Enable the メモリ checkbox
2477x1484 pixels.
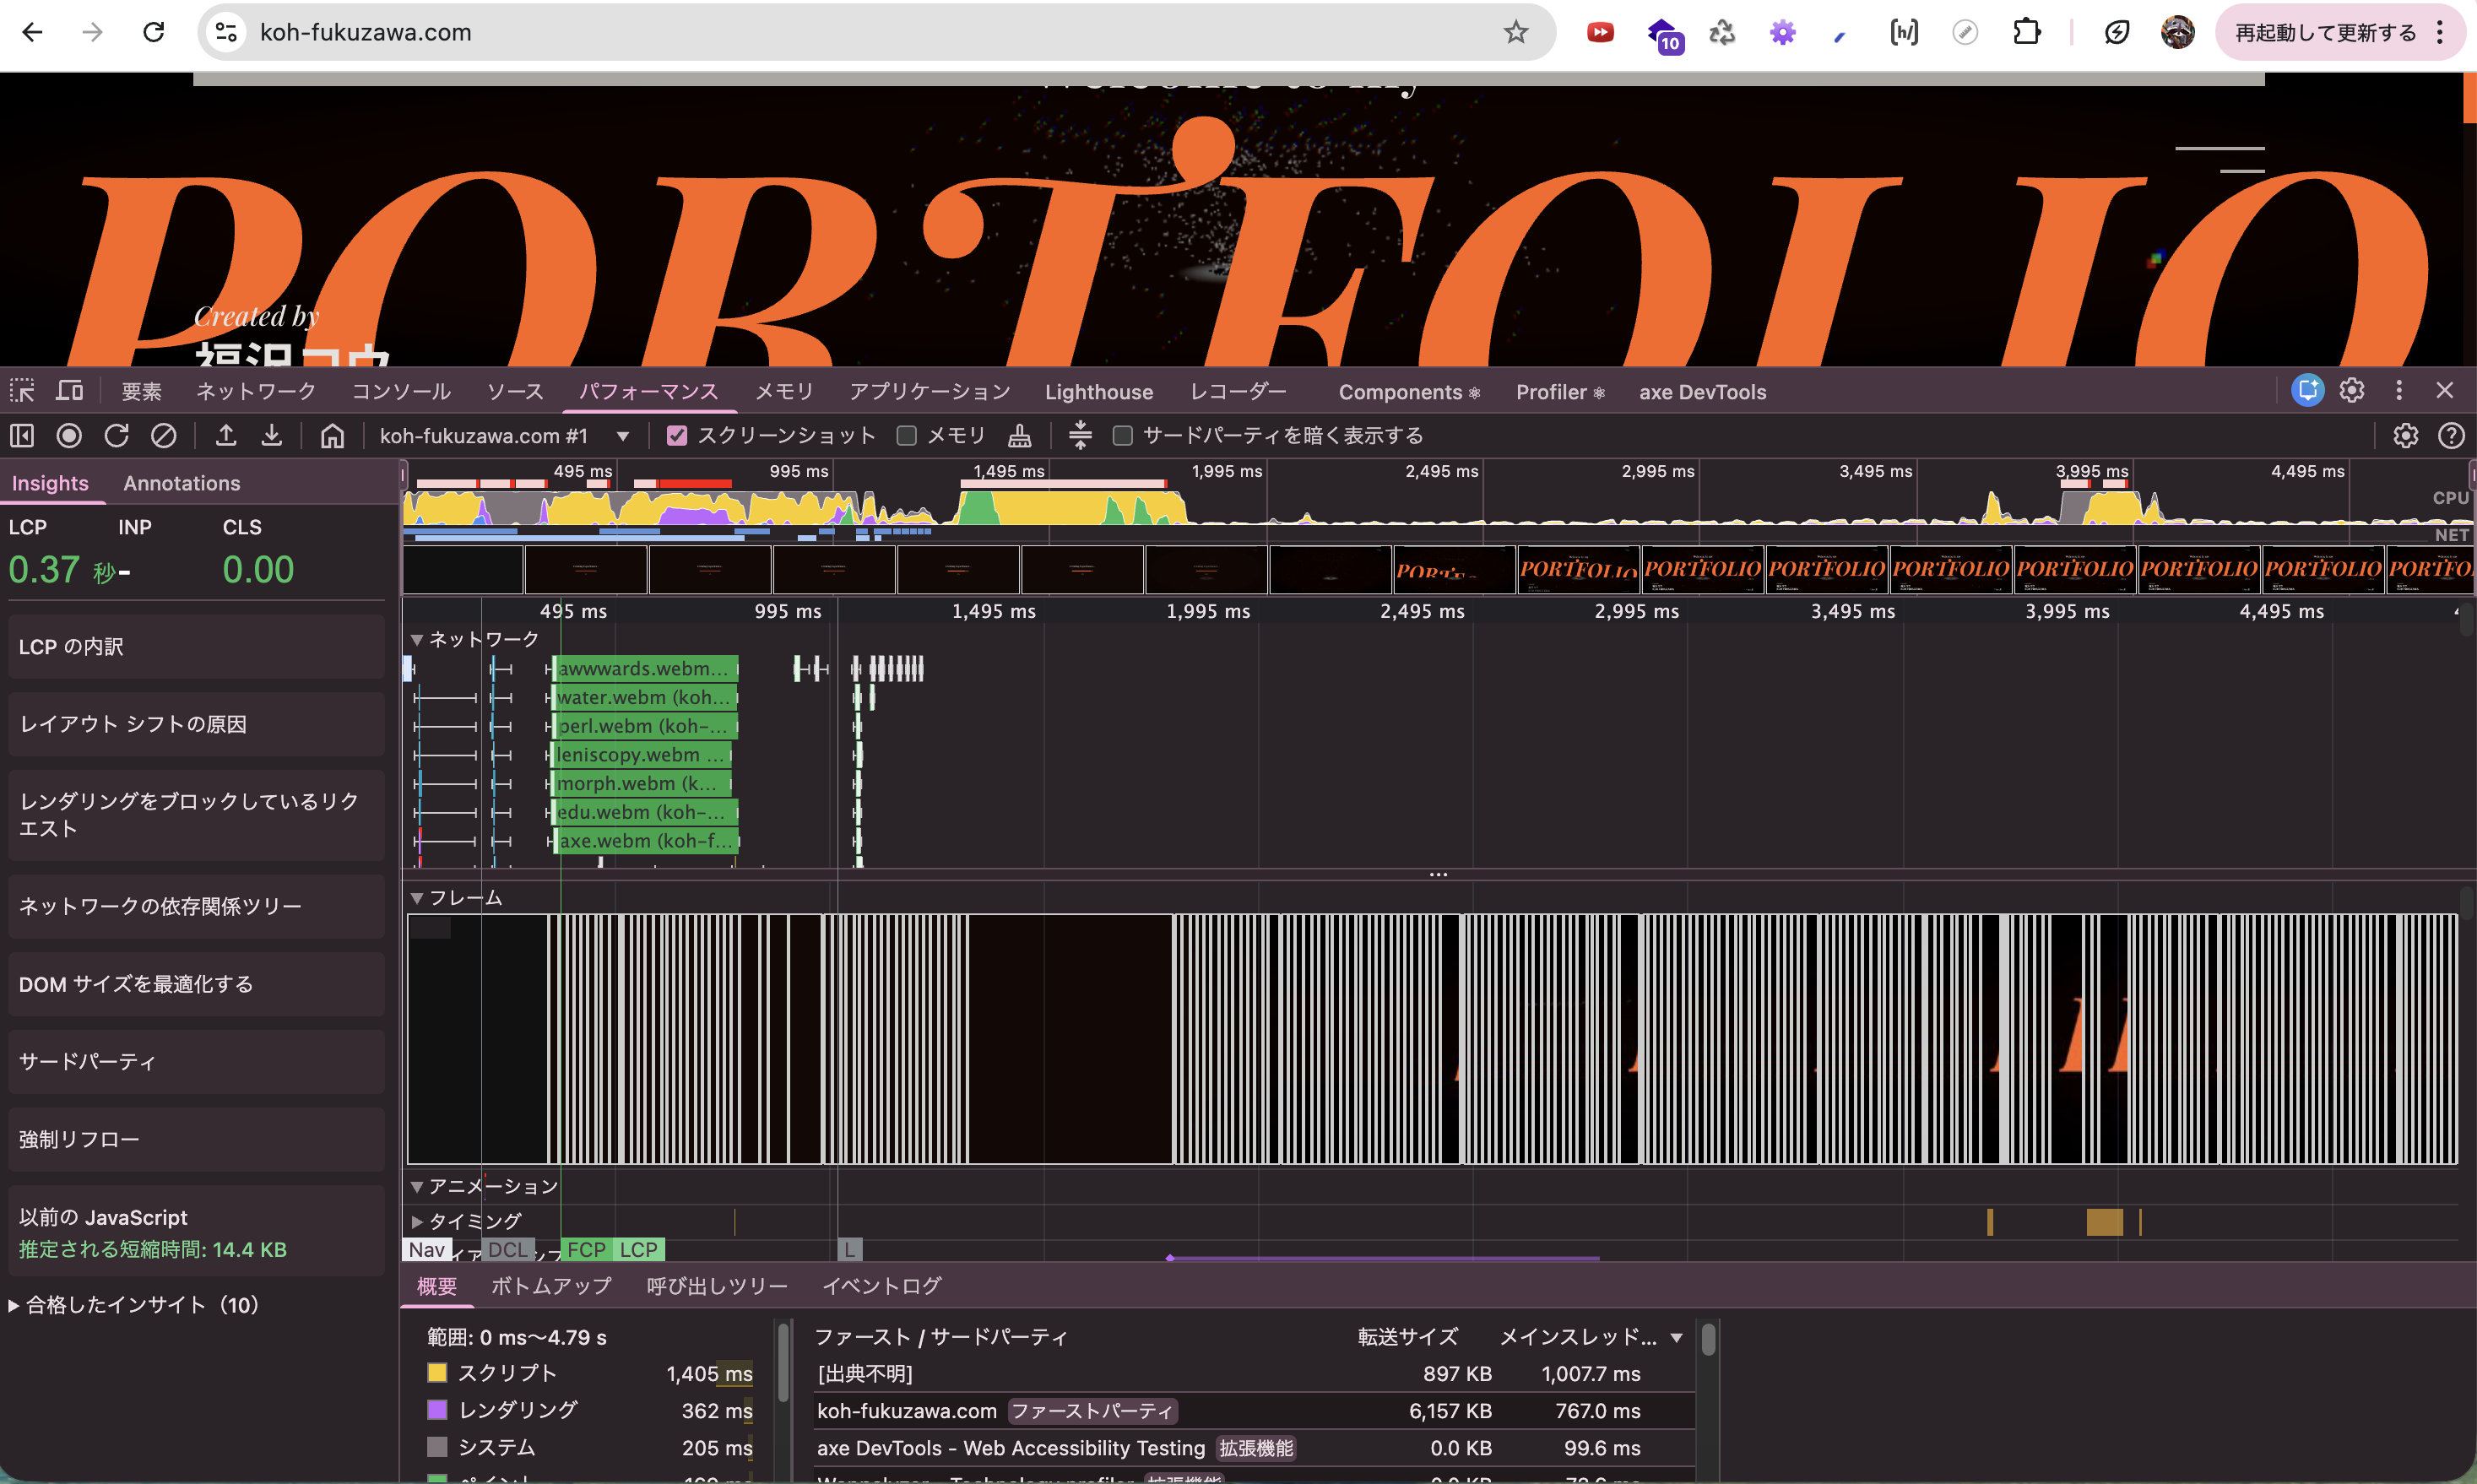pyautogui.click(x=907, y=436)
